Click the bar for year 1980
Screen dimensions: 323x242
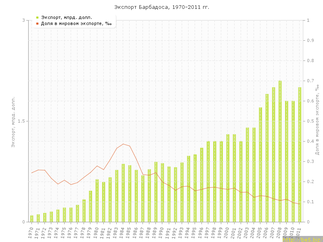click(x=97, y=200)
